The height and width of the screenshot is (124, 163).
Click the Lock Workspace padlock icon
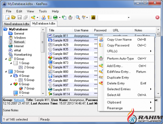pos(93,17)
